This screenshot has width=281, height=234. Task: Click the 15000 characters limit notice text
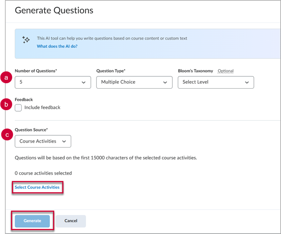106,158
